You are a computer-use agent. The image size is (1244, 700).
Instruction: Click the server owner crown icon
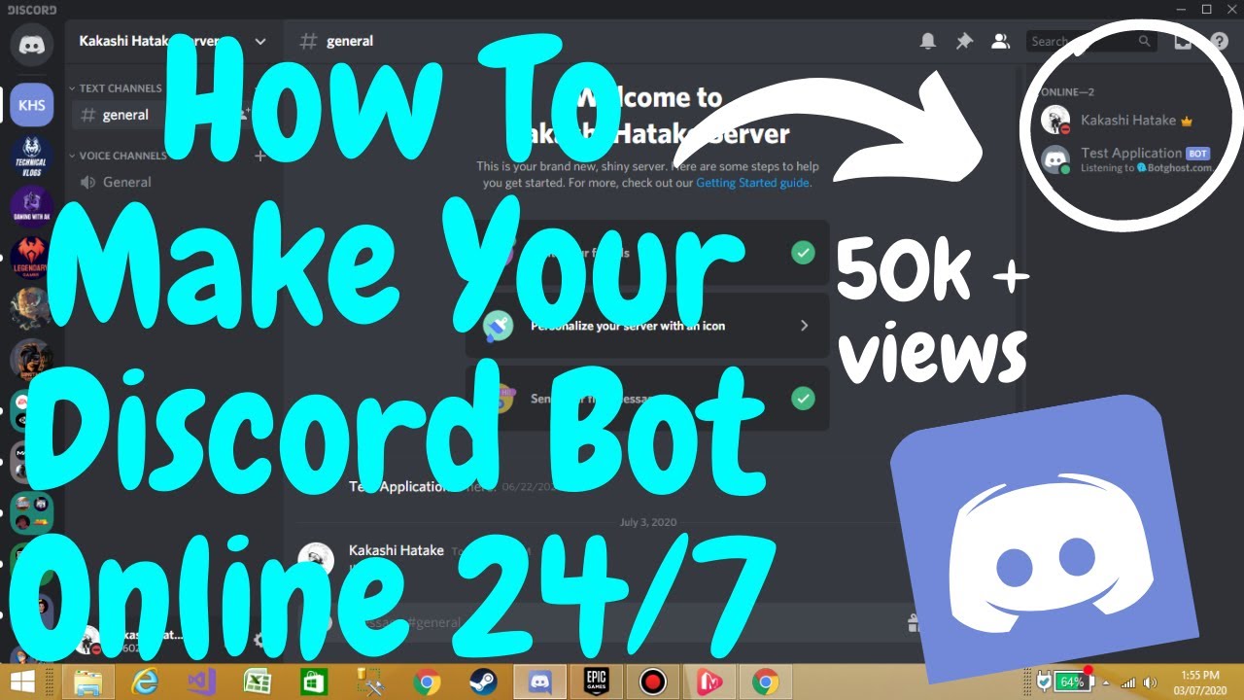[x=1186, y=122]
